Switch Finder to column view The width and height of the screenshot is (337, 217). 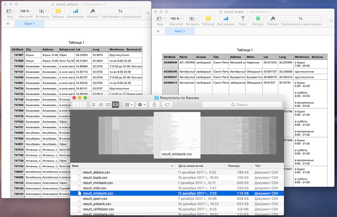pos(108,105)
